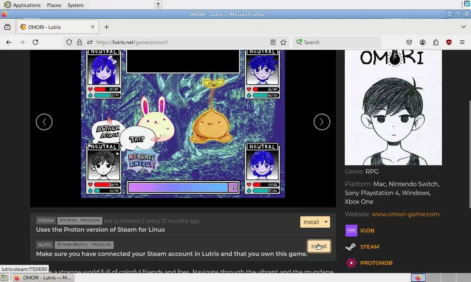Click the taskbar OMORI - Lutris window button

coord(43,278)
